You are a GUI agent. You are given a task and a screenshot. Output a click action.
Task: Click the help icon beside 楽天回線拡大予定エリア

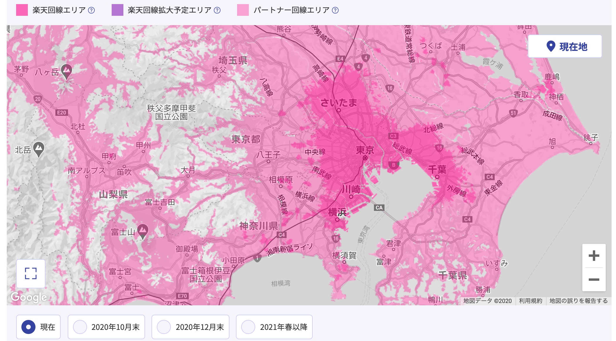coord(217,10)
